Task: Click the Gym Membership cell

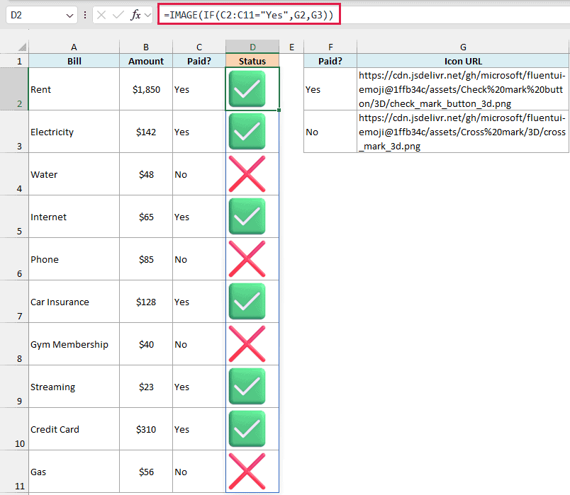Action: tap(74, 344)
